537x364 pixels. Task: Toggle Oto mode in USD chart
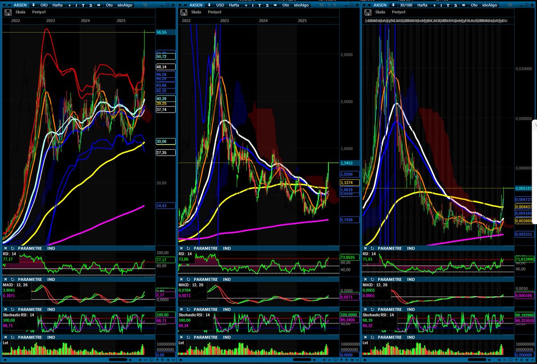[x=285, y=5]
